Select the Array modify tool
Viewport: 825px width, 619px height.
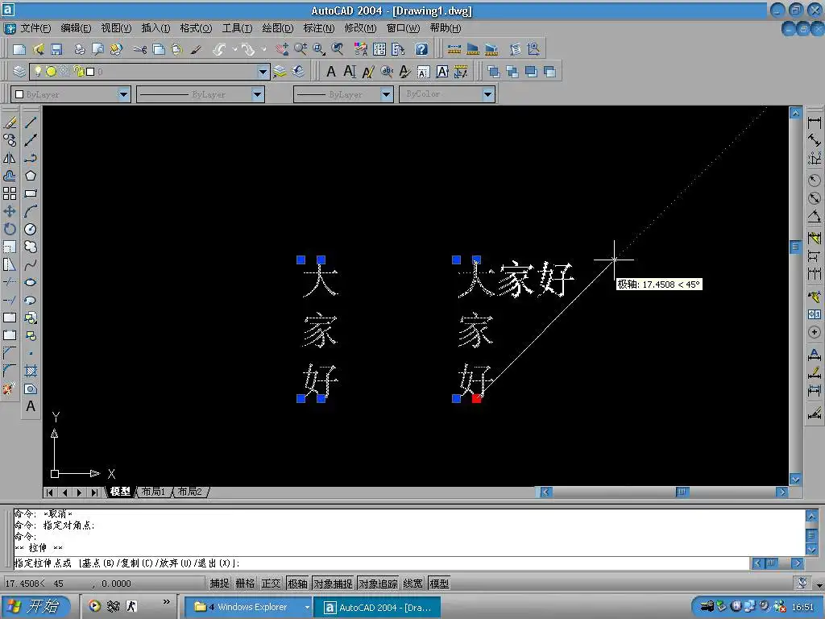tap(10, 193)
